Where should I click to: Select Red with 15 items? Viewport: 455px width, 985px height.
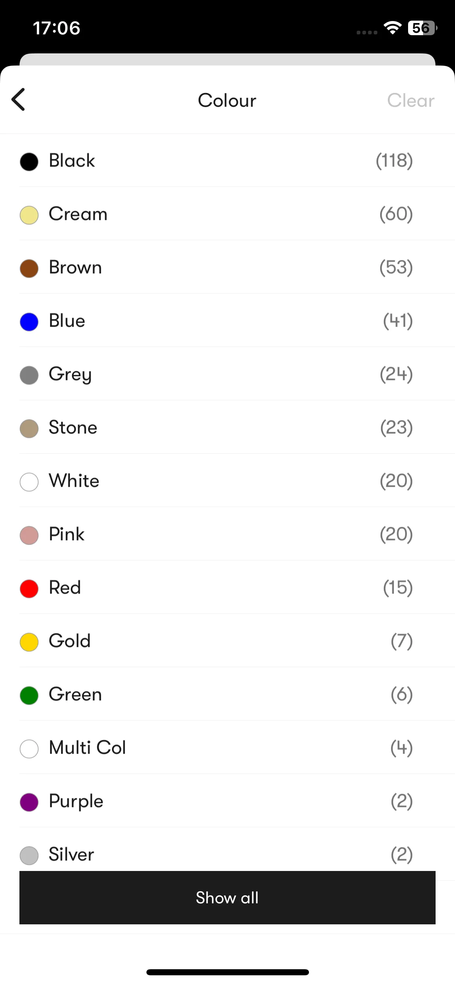[x=227, y=588]
